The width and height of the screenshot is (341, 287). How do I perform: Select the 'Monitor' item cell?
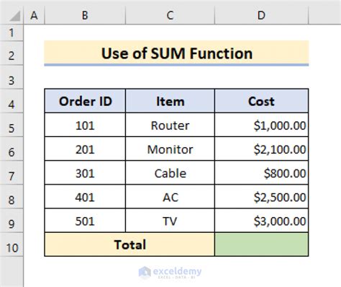[170, 149]
